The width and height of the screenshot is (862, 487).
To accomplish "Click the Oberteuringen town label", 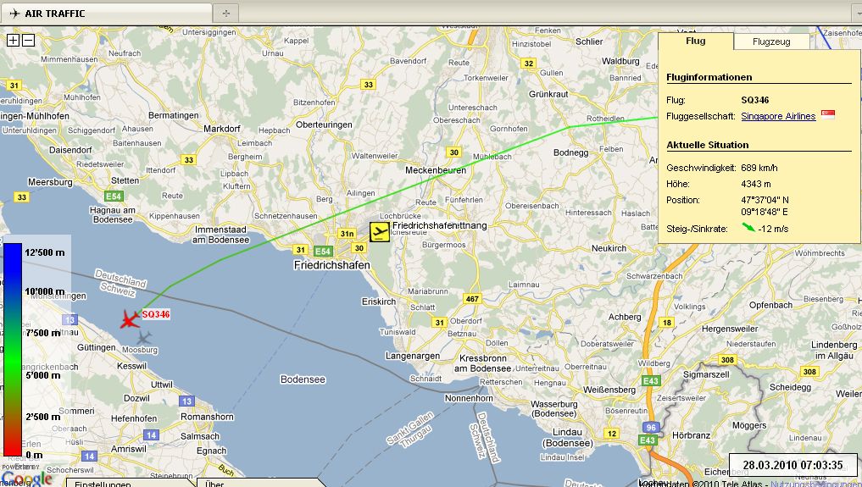I will [325, 125].
